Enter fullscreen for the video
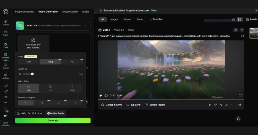The width and height of the screenshot is (258, 135). [x=240, y=96]
